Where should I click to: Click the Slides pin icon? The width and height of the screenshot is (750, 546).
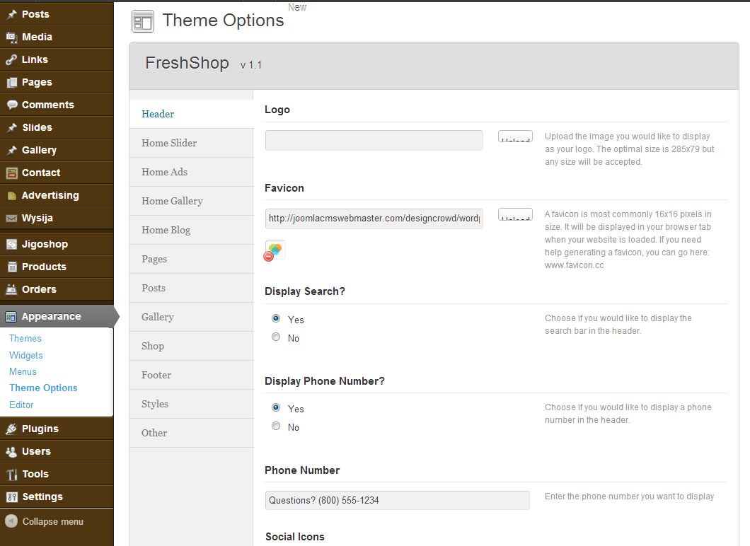click(x=11, y=127)
